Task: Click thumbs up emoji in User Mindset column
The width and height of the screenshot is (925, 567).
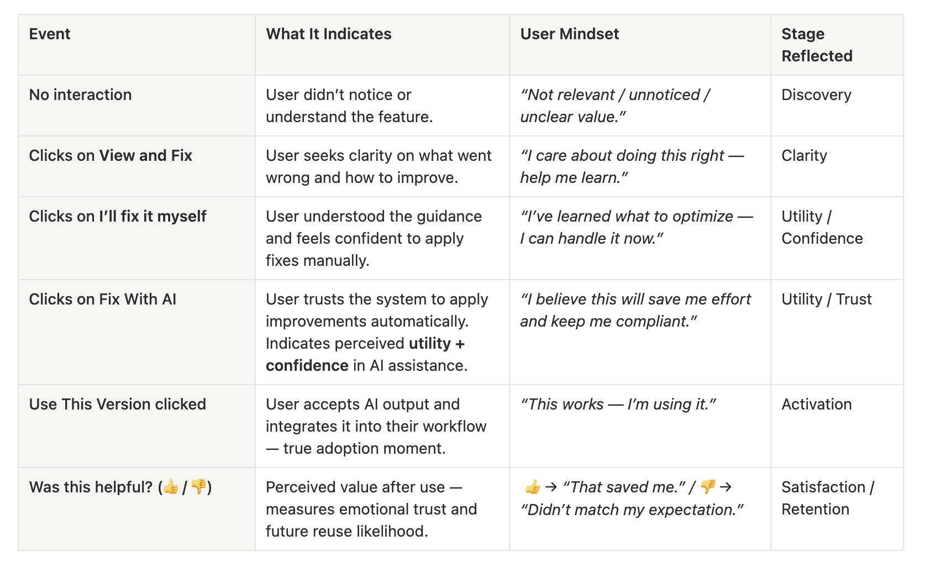Action: 533,487
